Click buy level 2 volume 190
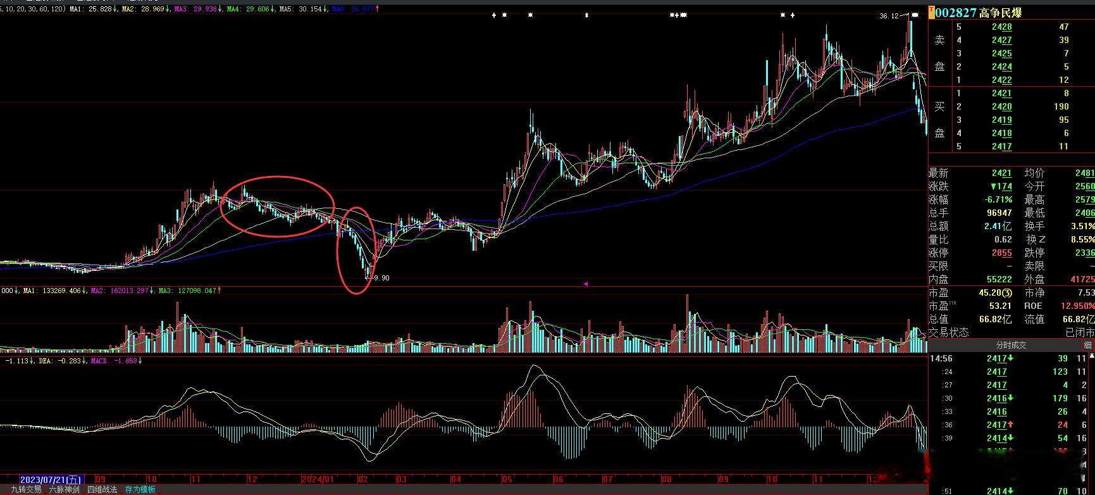The height and width of the screenshot is (495, 1095). [x=1061, y=106]
